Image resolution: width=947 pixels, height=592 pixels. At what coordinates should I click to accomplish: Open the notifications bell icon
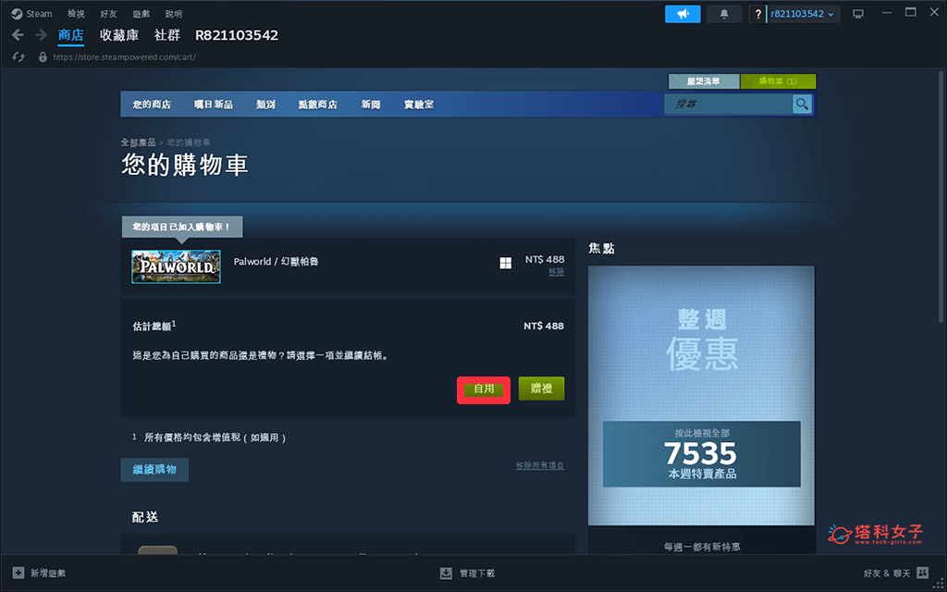723,14
